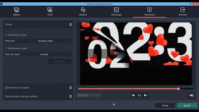Open the Экспорт step icon

point(183,10)
